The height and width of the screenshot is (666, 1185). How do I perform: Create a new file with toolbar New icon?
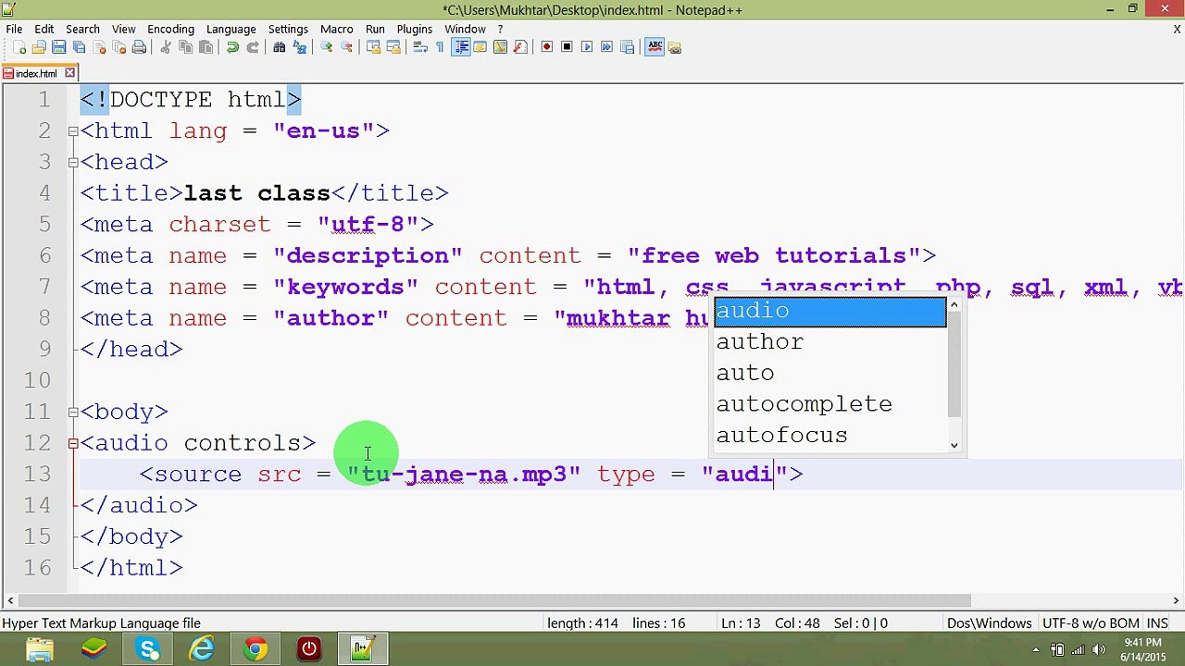point(19,47)
